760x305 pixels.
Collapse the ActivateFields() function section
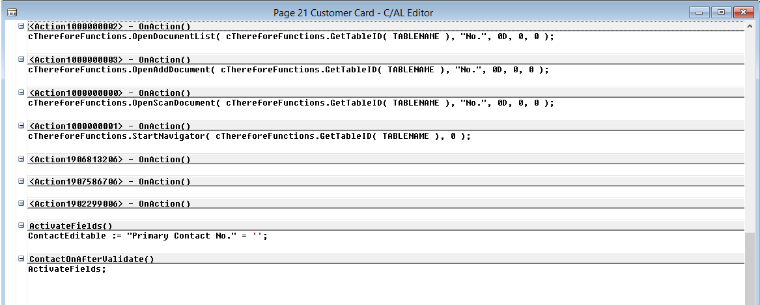(x=21, y=225)
